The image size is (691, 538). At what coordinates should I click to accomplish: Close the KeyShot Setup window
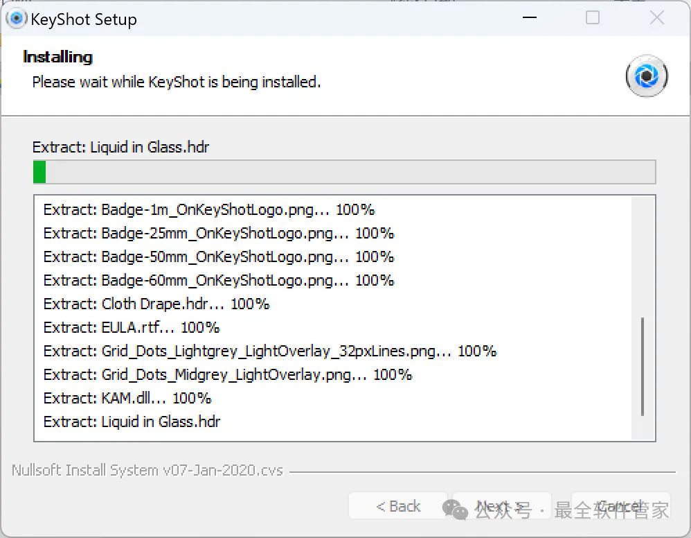point(656,19)
